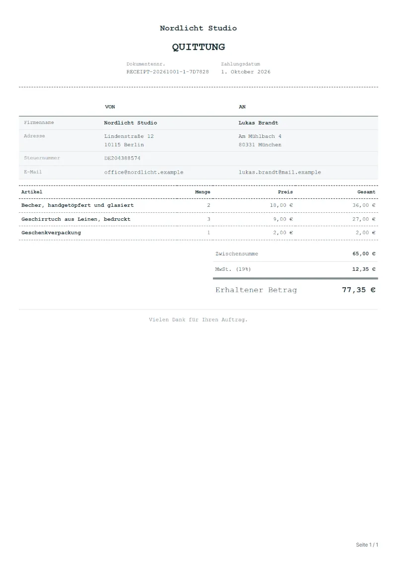The width and height of the screenshot is (397, 561).
Task: Click document number RECEIPT-20261001-1-7D7828
Action: (168, 72)
